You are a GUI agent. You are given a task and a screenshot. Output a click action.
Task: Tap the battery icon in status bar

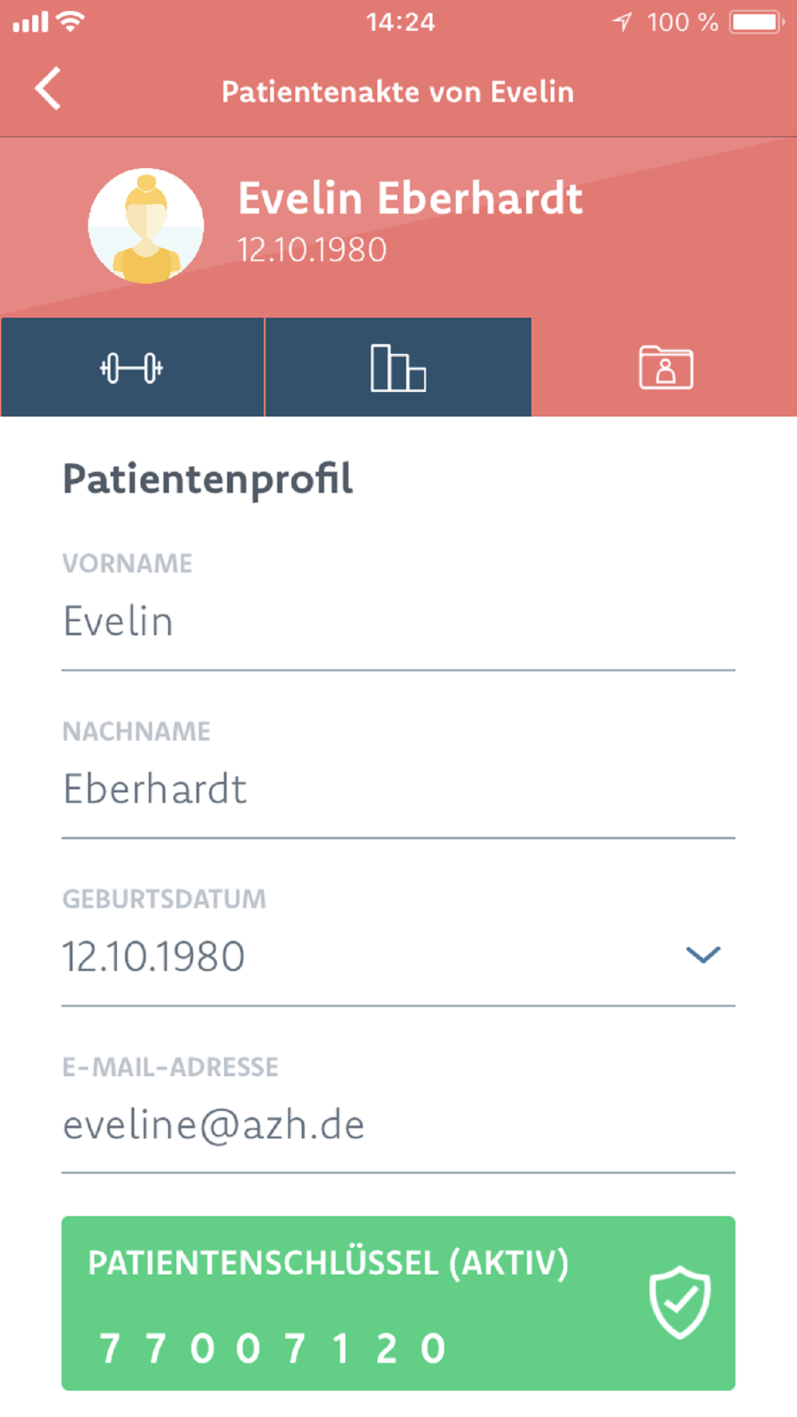(756, 22)
